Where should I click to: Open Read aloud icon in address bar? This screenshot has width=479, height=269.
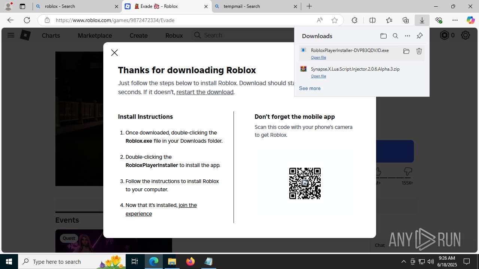tap(320, 20)
